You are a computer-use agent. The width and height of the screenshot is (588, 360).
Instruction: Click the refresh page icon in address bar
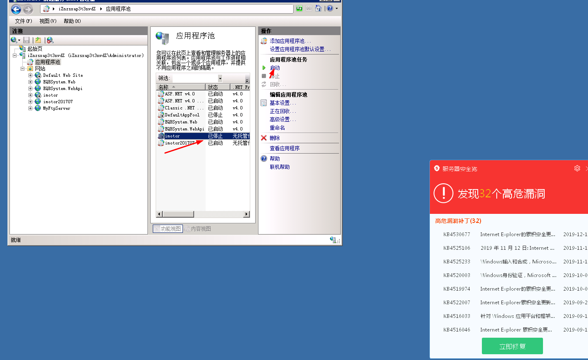click(x=299, y=8)
